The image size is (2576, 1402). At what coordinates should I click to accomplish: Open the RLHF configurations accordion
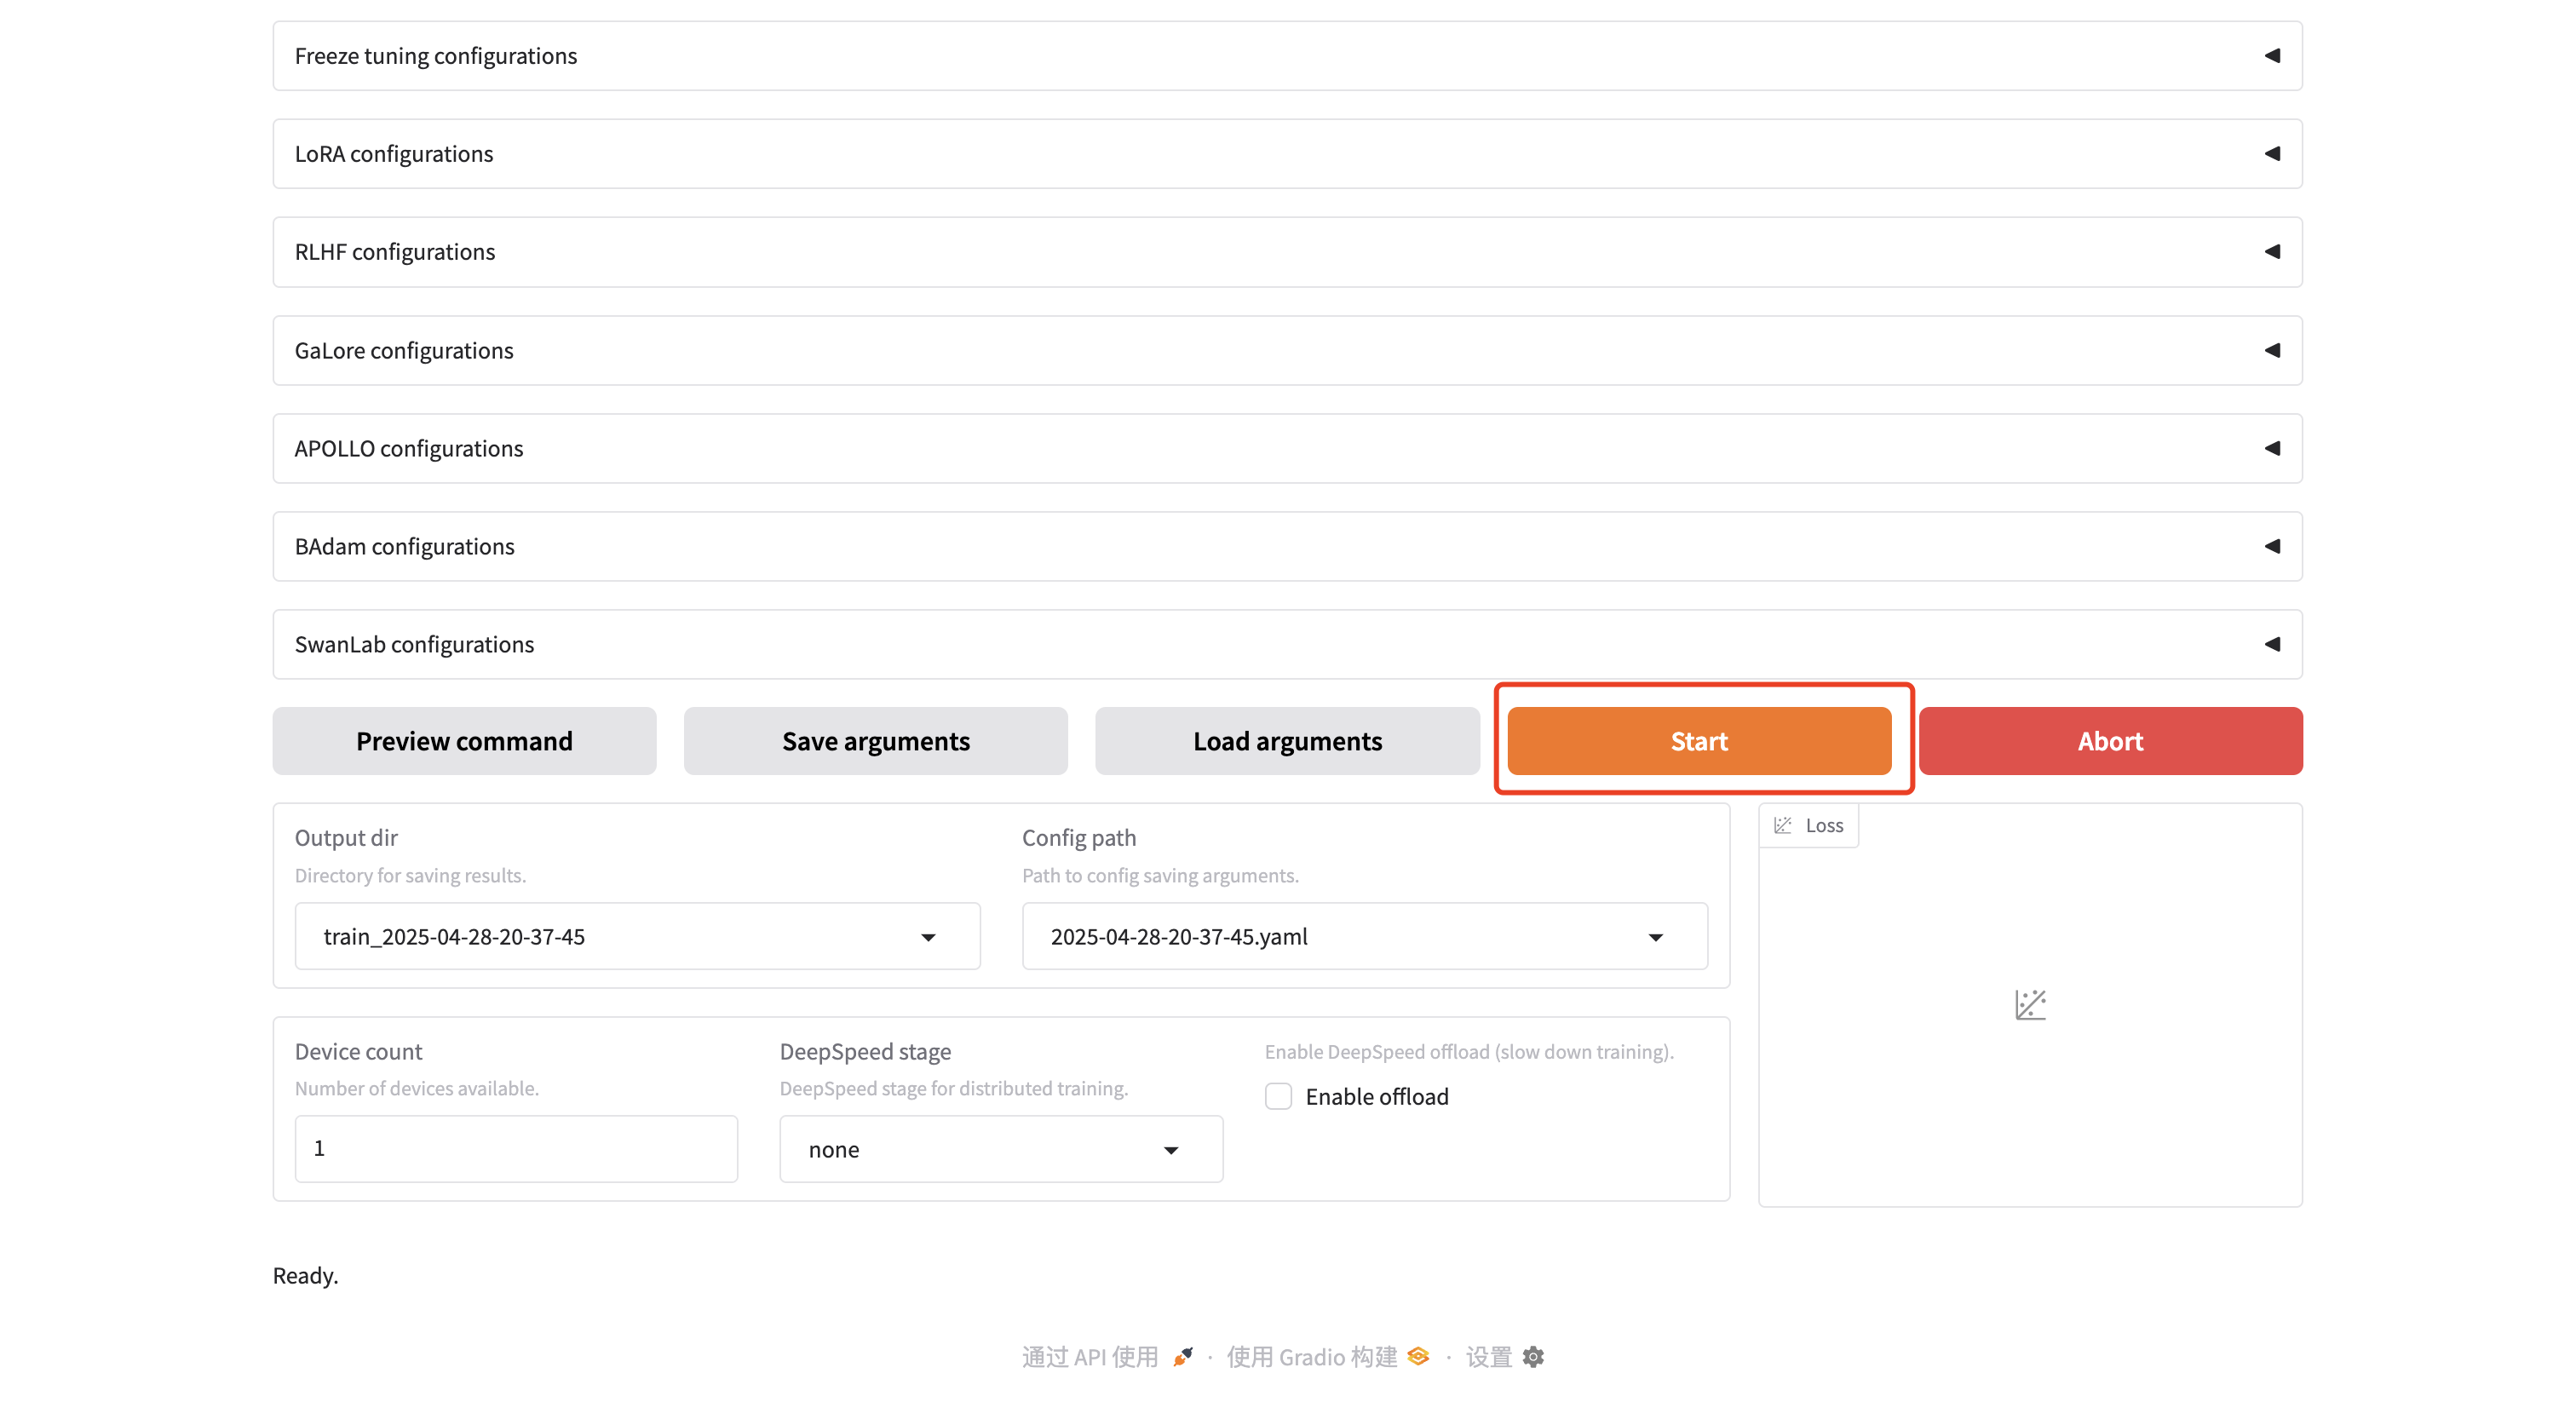coord(2271,252)
